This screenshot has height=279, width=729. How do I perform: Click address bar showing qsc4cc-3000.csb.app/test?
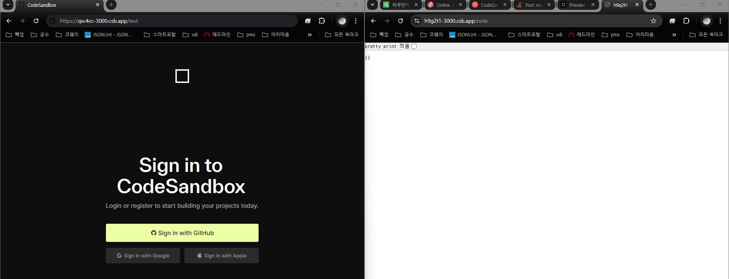[172, 21]
